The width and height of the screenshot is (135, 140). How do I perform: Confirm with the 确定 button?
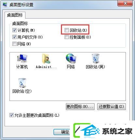point(65,132)
